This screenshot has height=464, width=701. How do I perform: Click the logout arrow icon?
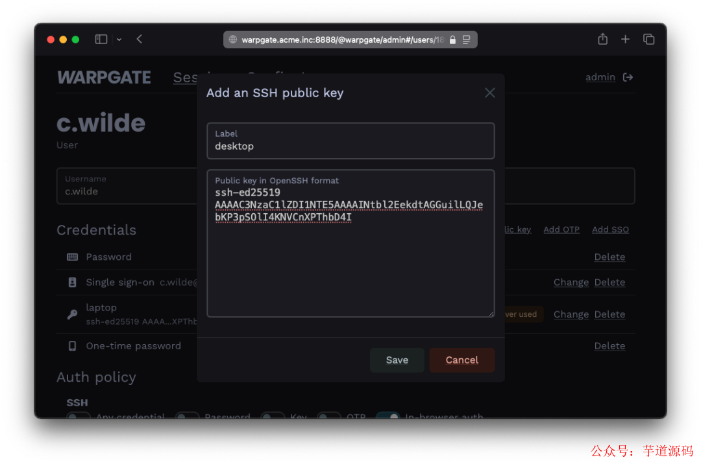[x=628, y=77]
